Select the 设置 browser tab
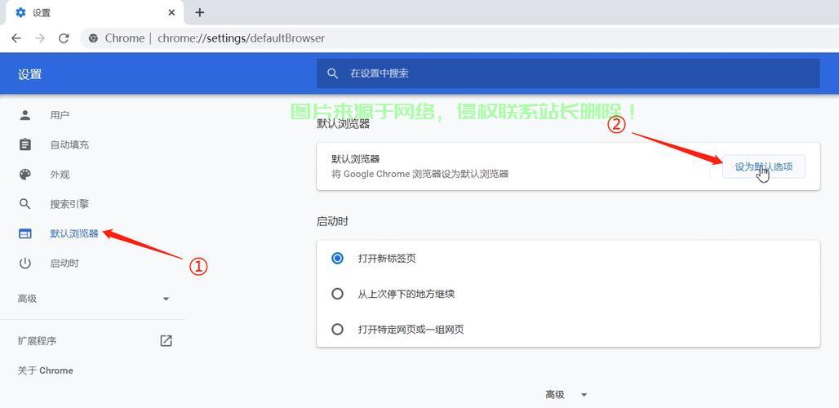 pyautogui.click(x=95, y=12)
